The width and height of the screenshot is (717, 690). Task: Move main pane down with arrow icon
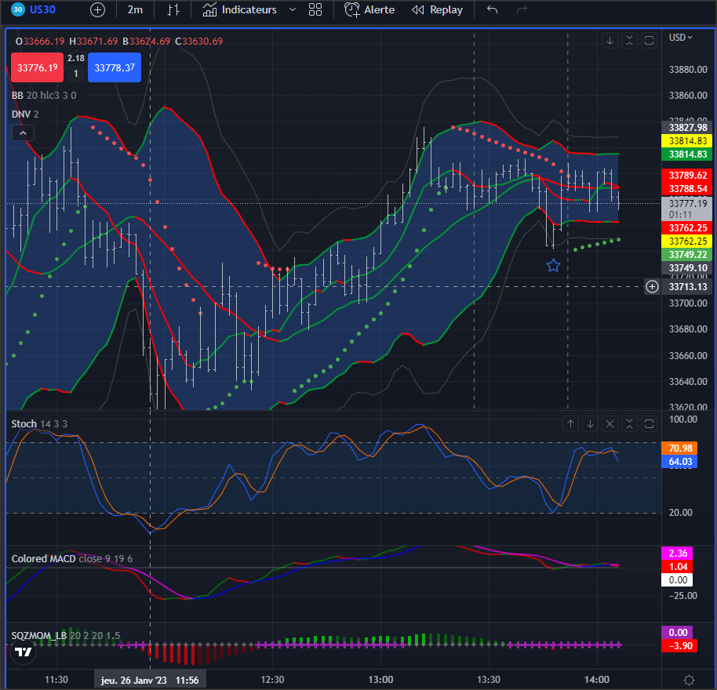point(610,41)
